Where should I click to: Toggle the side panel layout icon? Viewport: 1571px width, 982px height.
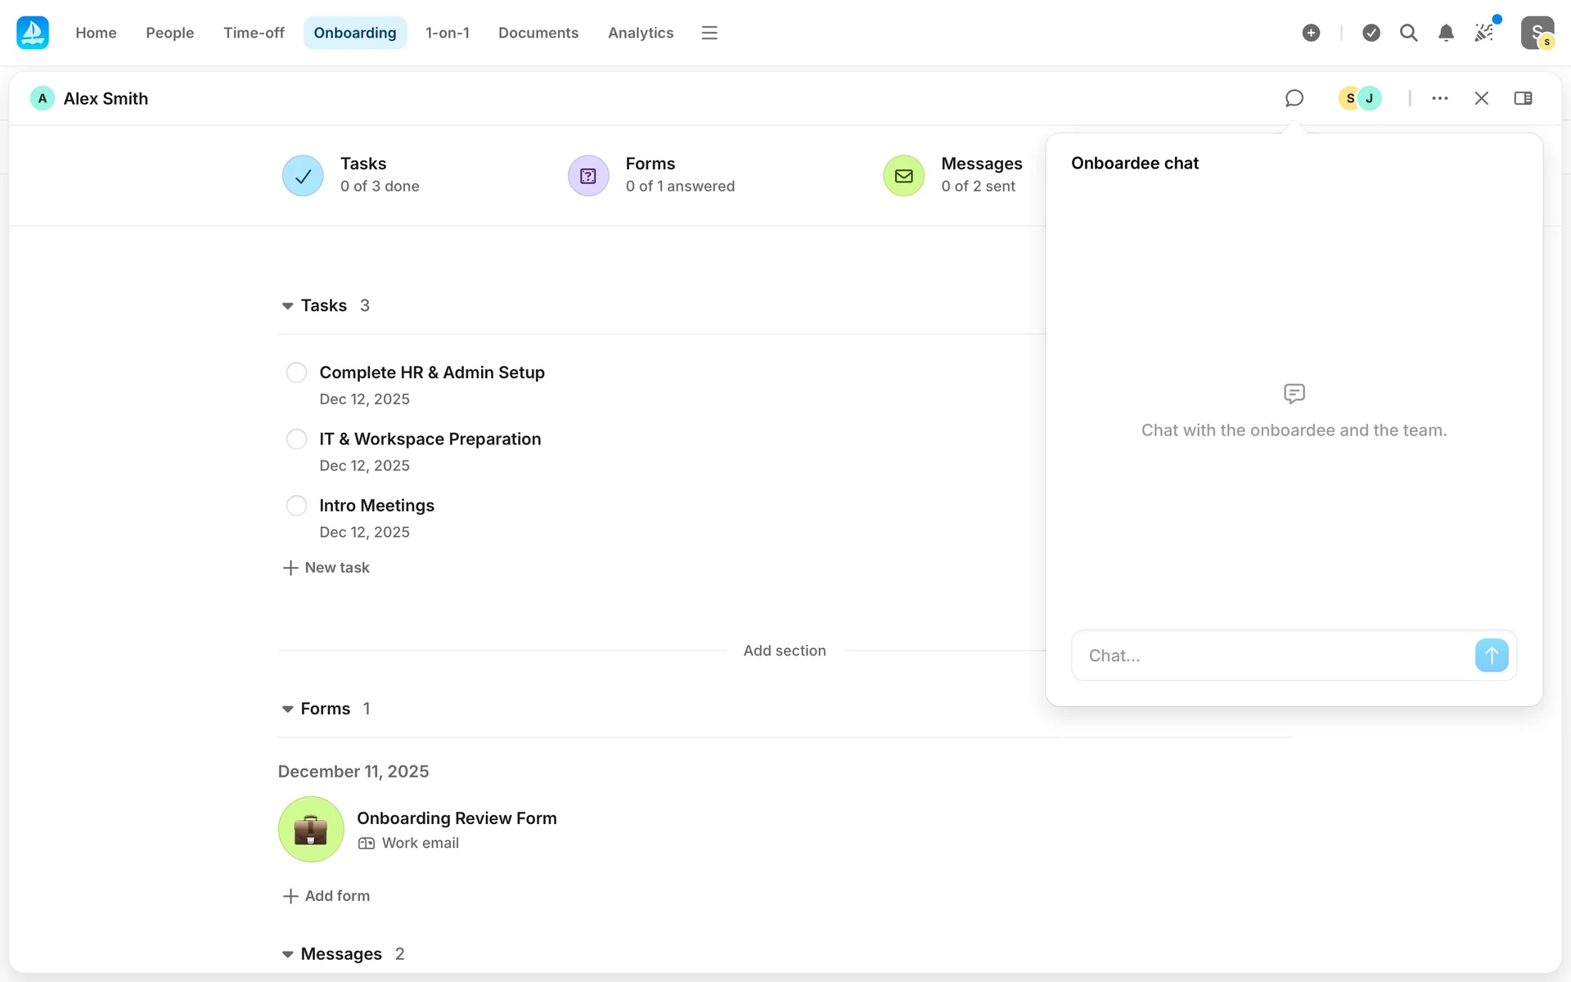pos(1523,98)
